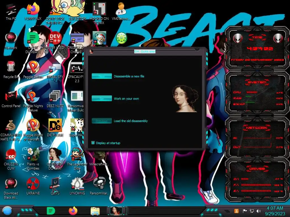Select the Santa elf bowling desktop icon
Screen dimensions: 290x217
point(99,38)
